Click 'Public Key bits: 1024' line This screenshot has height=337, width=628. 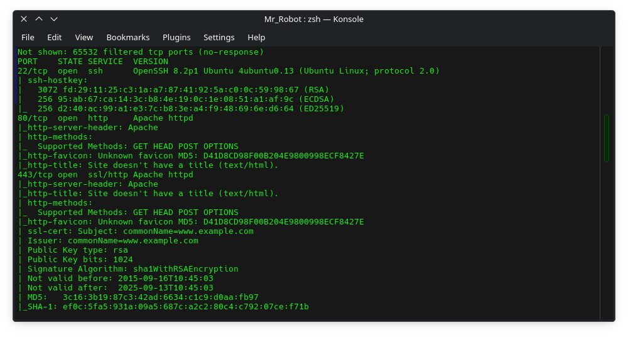pos(75,260)
